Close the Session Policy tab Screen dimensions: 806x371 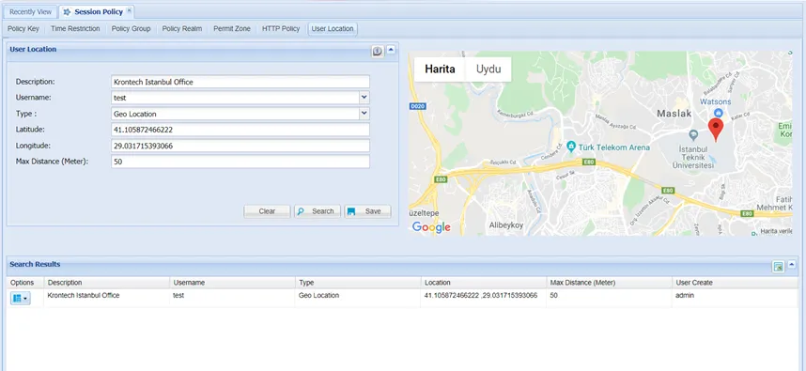129,10
